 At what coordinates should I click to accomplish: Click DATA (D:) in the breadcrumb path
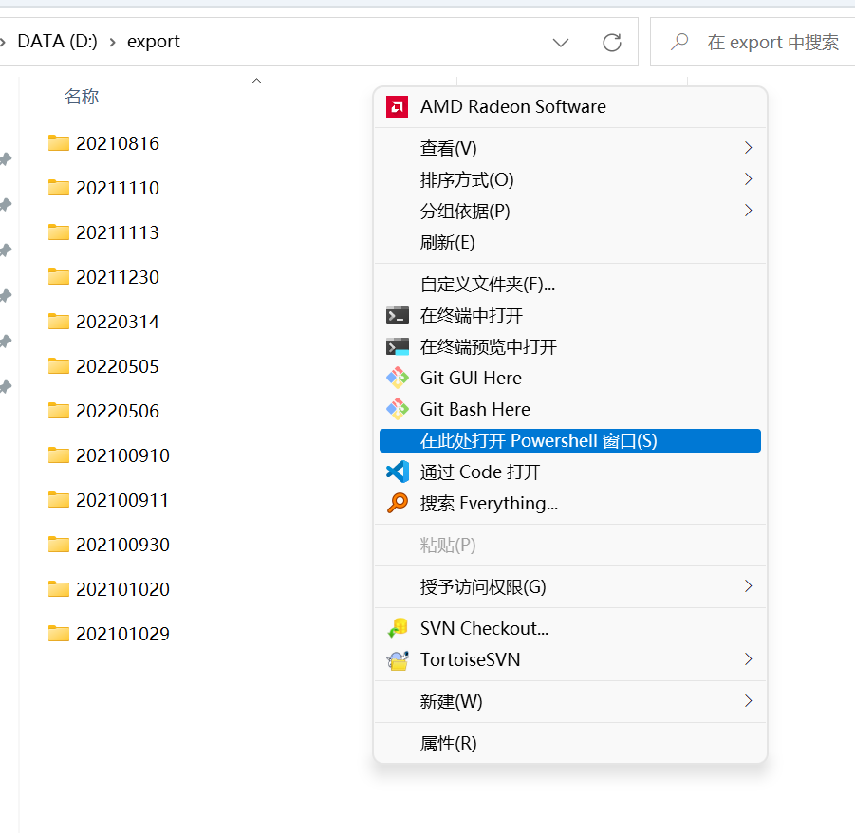click(57, 42)
